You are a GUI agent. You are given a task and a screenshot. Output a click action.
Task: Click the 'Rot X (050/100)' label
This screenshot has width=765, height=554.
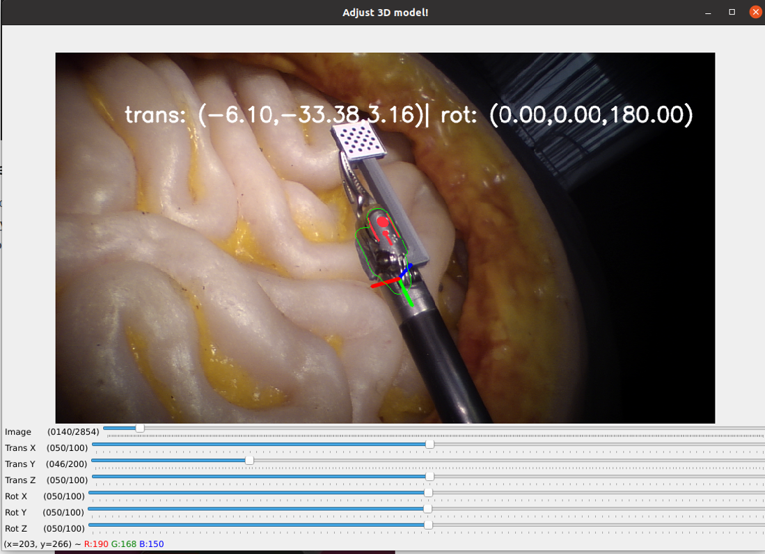(x=45, y=496)
